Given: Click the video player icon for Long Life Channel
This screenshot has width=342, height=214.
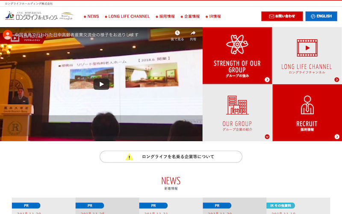Looking at the screenshot, I should (307, 48).
